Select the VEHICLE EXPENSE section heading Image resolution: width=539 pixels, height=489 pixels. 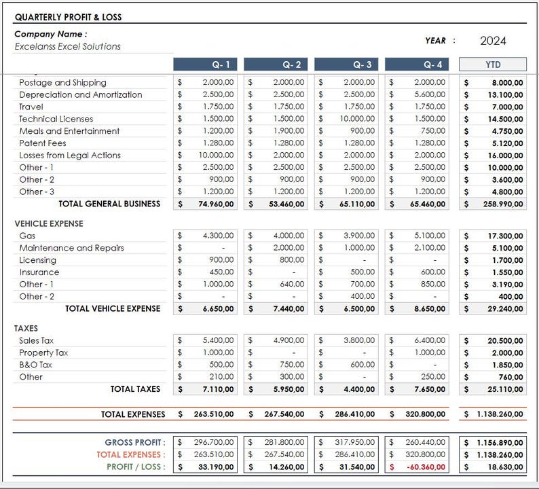[x=49, y=223]
